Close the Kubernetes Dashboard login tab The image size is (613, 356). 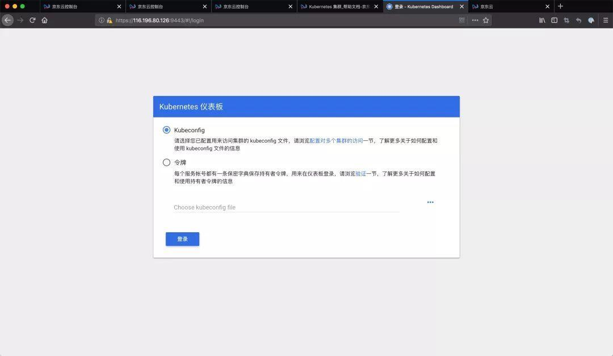(461, 7)
